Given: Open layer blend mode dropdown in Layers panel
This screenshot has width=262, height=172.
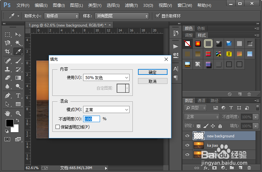Looking at the screenshot, I should 202,117.
